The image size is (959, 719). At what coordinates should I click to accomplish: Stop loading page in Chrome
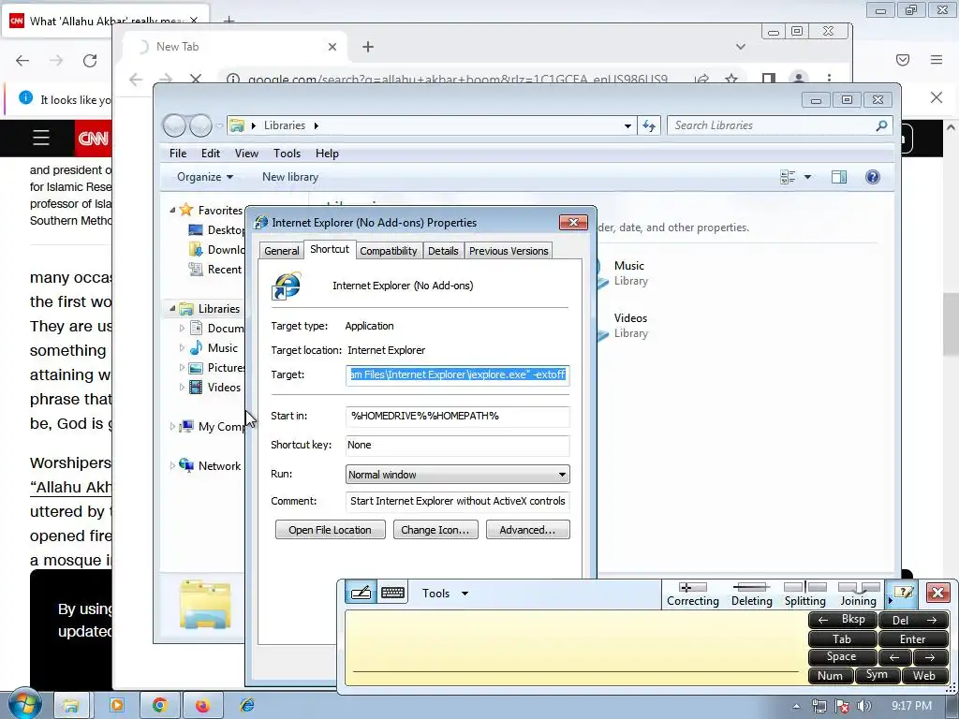pos(196,79)
